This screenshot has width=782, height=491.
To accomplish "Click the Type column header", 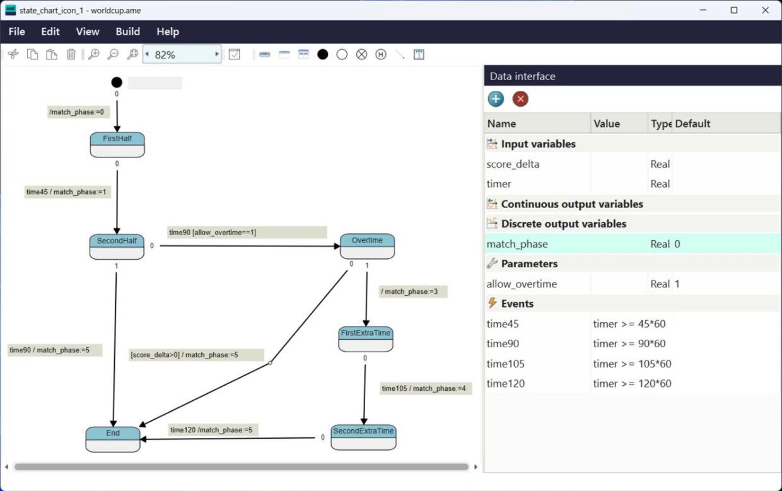I will [x=660, y=124].
